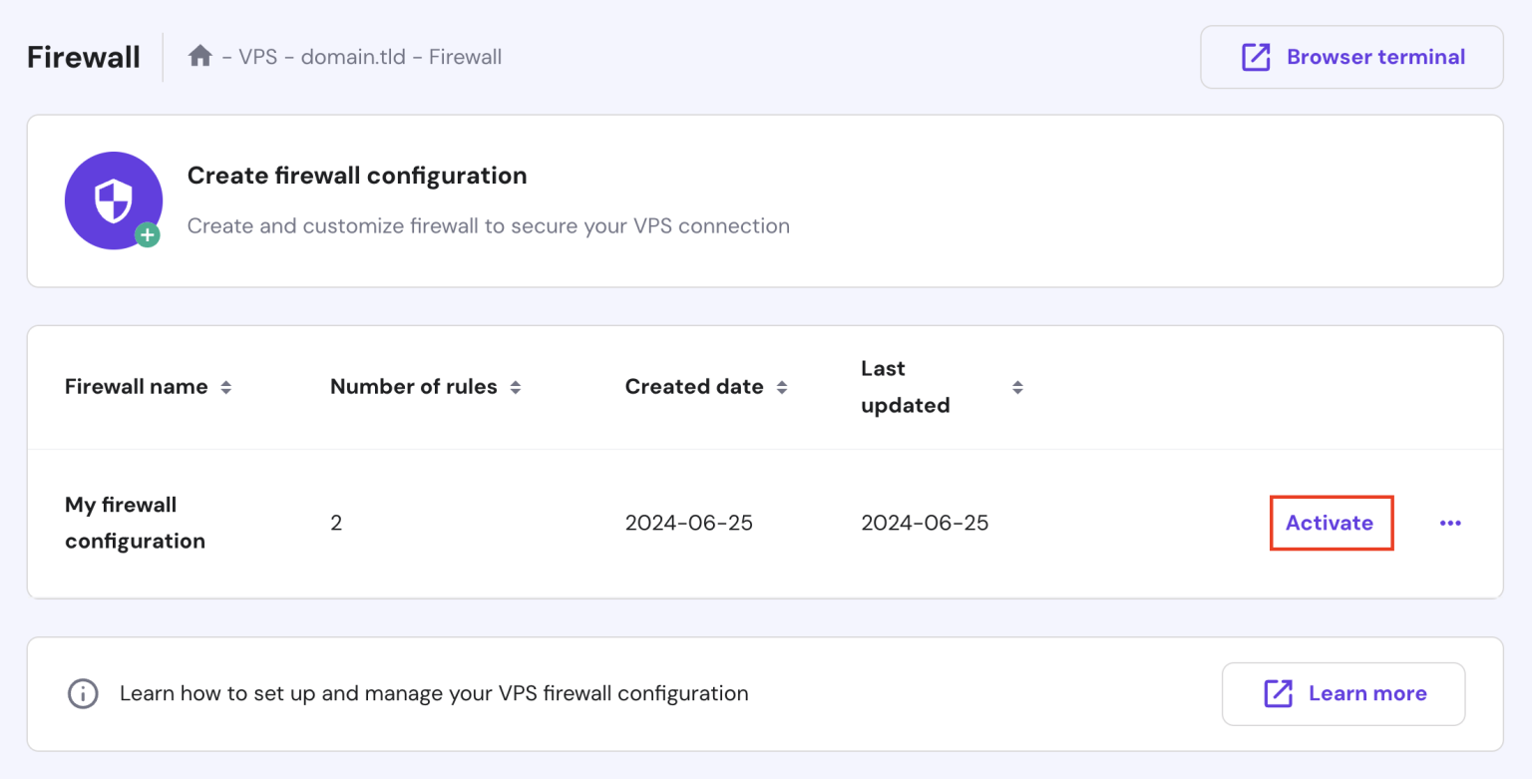Toggle sorting on the Created date column
Viewport: 1532px width, 779px height.
tap(784, 387)
